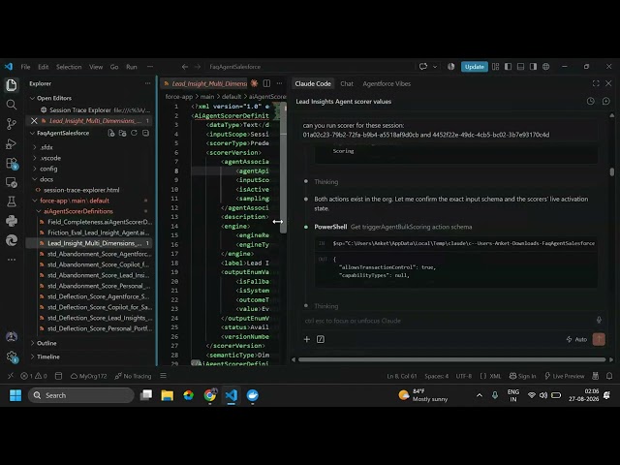
Task: Maximize the Claude Code panel
Action: pos(596,83)
